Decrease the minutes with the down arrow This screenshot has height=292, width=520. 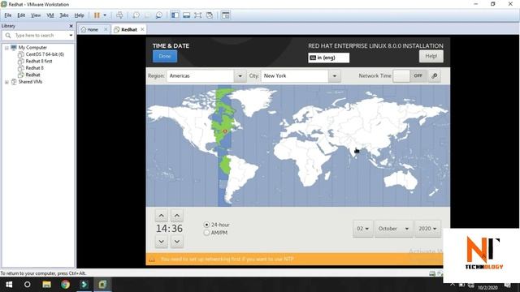pyautogui.click(x=177, y=242)
